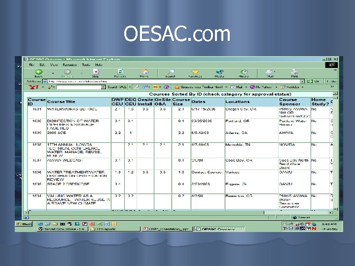The image size is (355, 266).
Task: Switch to OESAC Courses taskbar button
Action: tap(219, 229)
